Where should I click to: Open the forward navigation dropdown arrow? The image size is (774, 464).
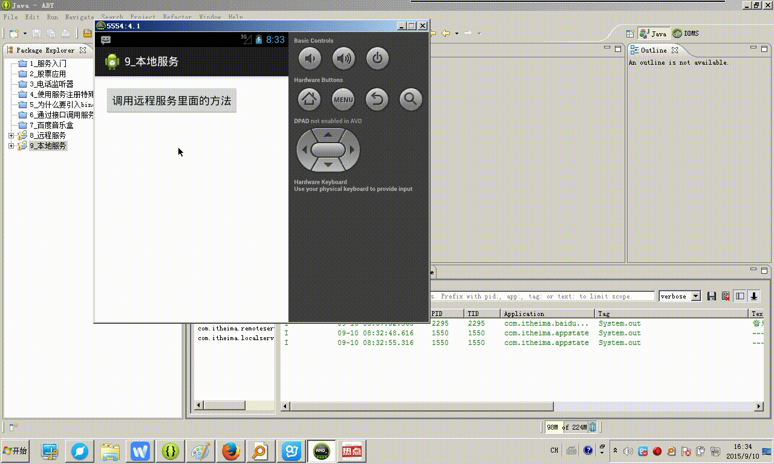coord(478,33)
